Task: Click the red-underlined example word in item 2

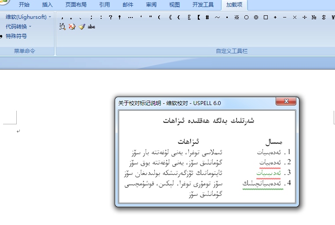Action: pyautogui.click(x=269, y=162)
